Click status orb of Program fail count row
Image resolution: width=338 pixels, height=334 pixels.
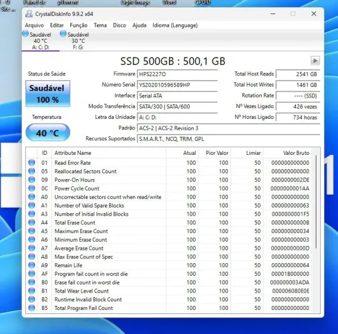31,274
